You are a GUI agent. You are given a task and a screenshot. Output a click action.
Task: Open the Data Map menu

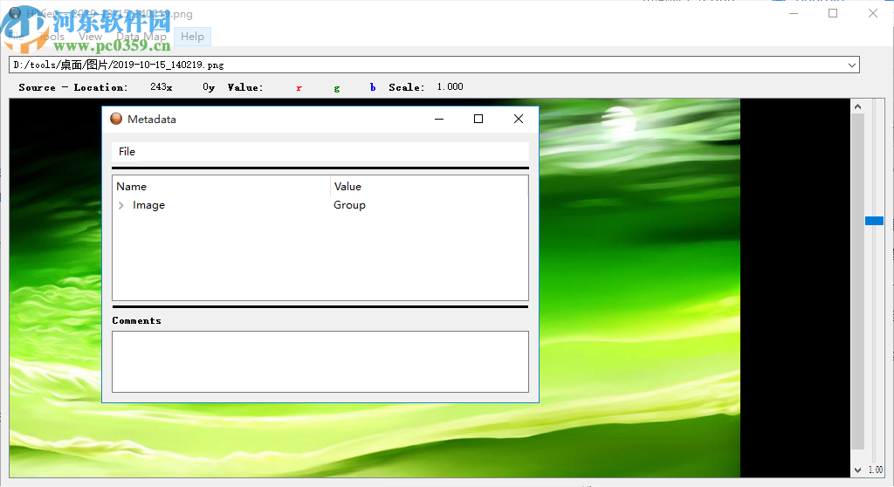pos(141,37)
